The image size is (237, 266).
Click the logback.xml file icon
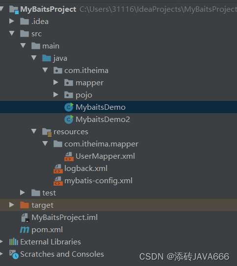58,169
